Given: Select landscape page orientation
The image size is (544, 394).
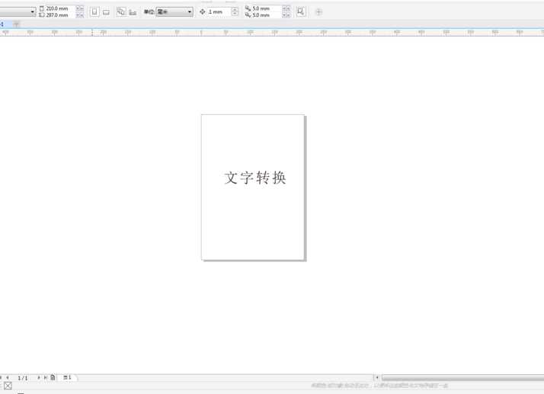Looking at the screenshot, I should click(x=106, y=12).
